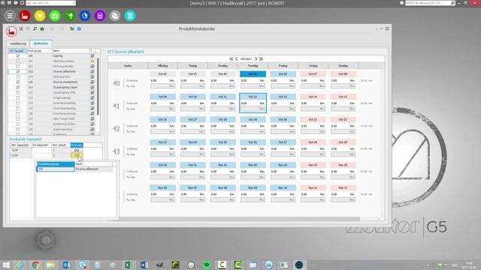
Task: Uncheck the Kapning row checkbox
Action: pos(18,56)
